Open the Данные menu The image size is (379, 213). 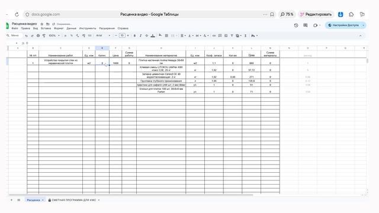point(71,28)
